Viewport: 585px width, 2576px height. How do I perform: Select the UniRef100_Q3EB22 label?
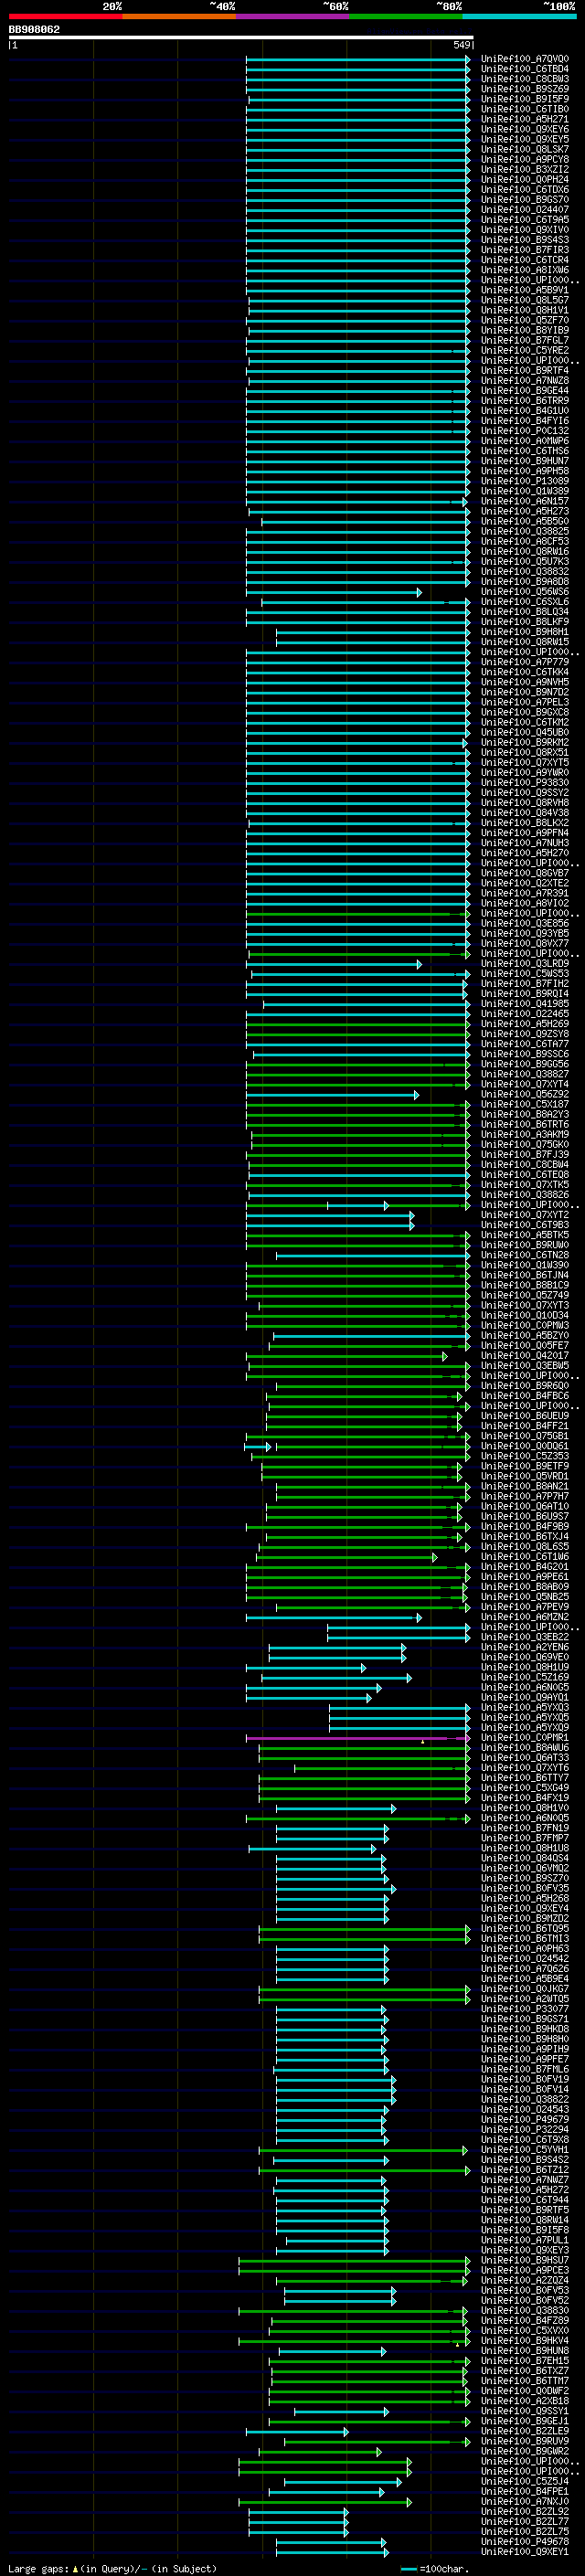[x=524, y=1637]
